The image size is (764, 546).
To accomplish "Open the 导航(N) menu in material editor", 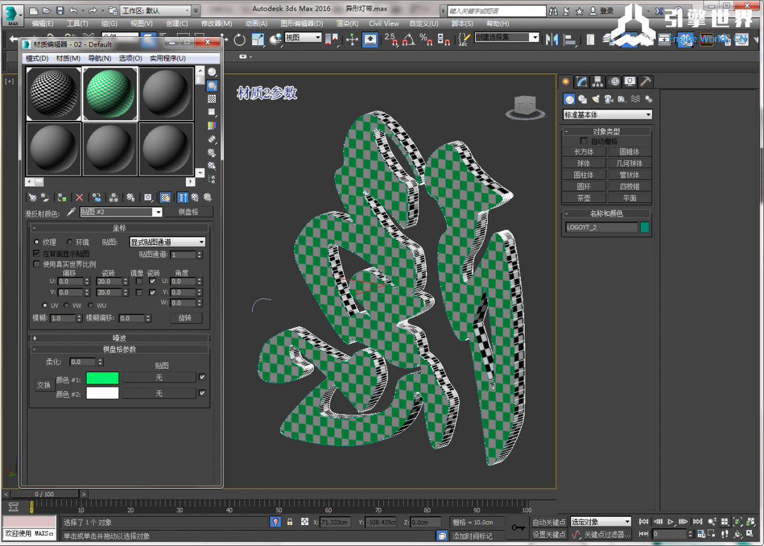I will pyautogui.click(x=99, y=59).
